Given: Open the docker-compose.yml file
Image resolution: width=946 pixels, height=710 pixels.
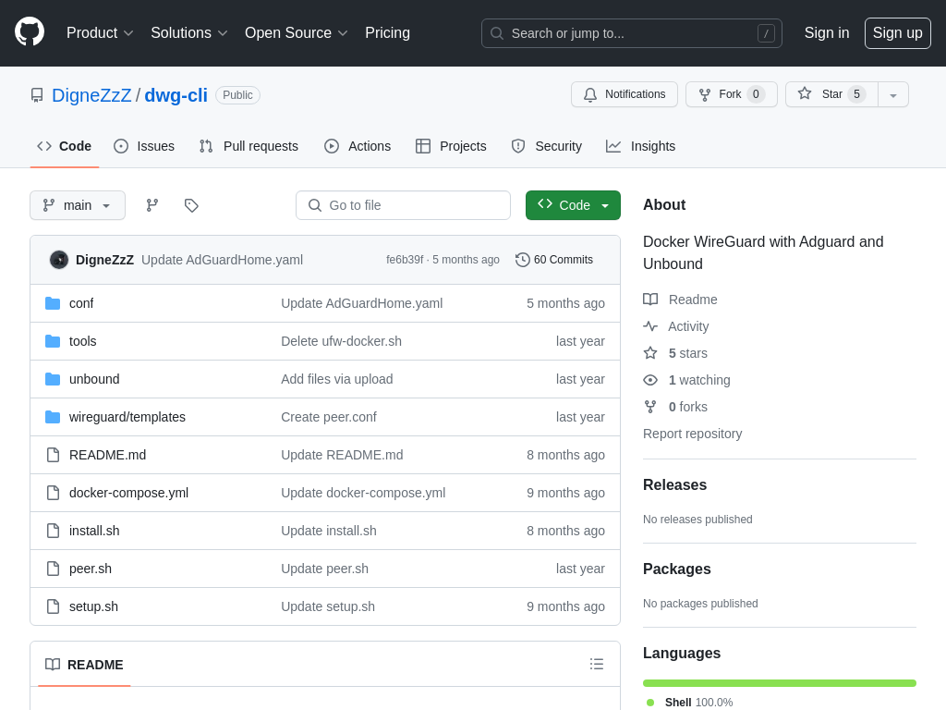Looking at the screenshot, I should pos(128,493).
